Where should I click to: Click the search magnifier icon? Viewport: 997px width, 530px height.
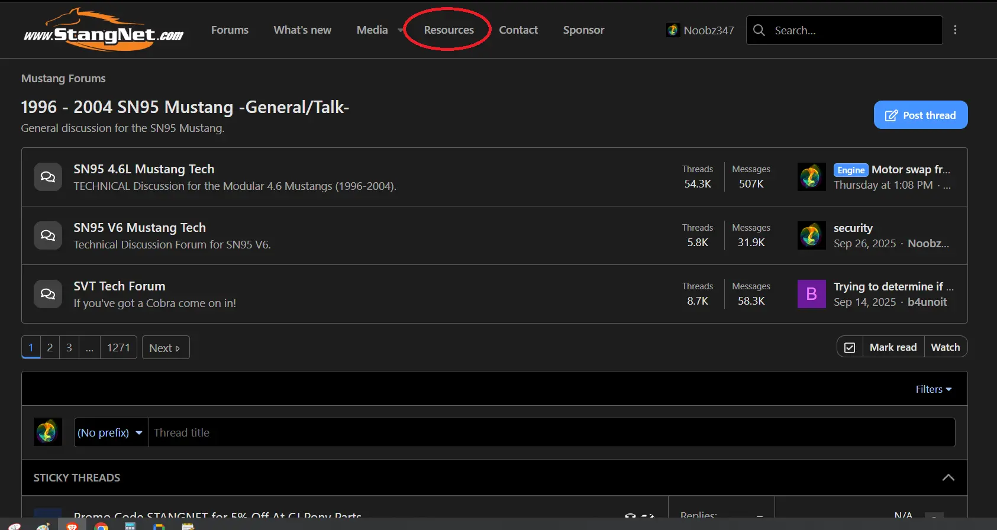click(759, 30)
